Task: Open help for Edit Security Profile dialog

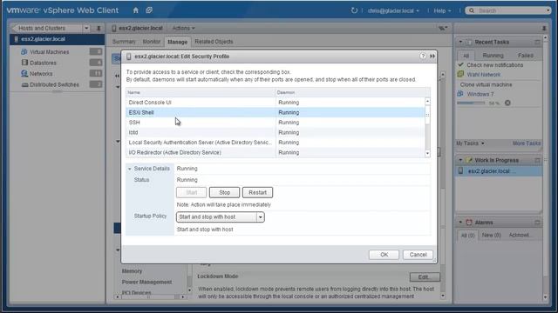Action: click(x=422, y=56)
